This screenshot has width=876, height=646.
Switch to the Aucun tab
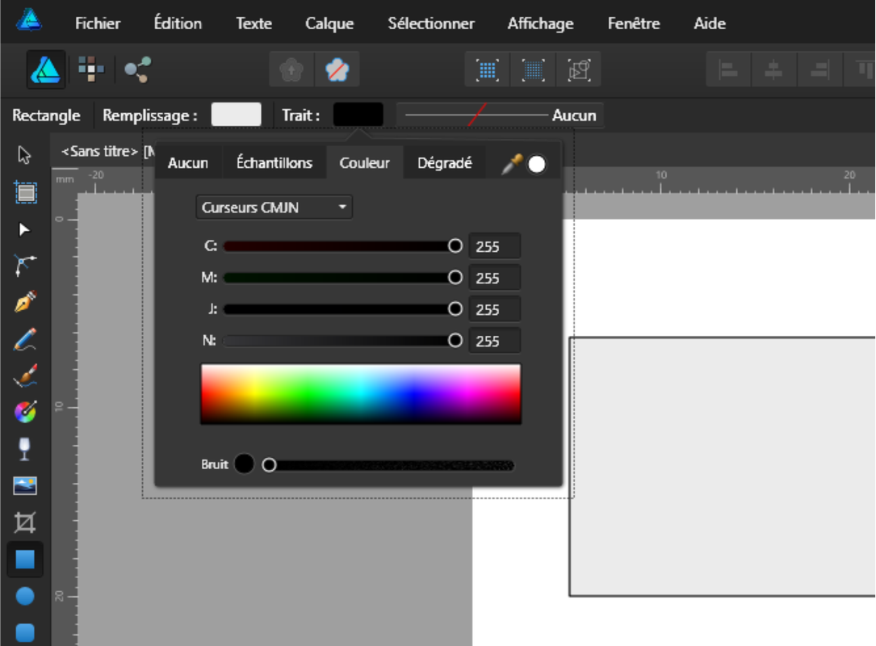pos(188,162)
